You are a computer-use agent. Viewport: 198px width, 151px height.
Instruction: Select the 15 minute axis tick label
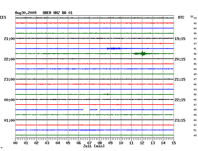tap(174, 143)
